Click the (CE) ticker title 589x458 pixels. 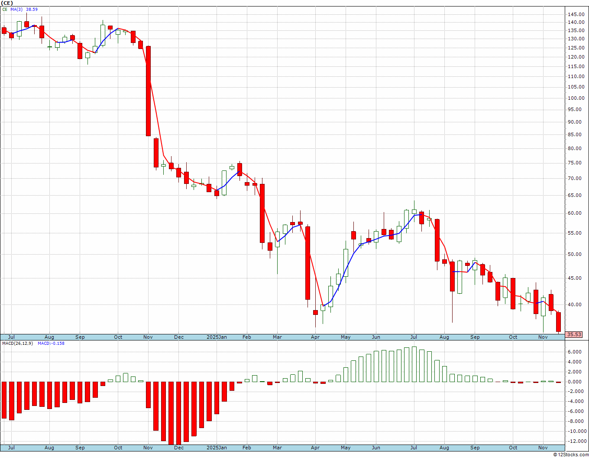point(6,3)
